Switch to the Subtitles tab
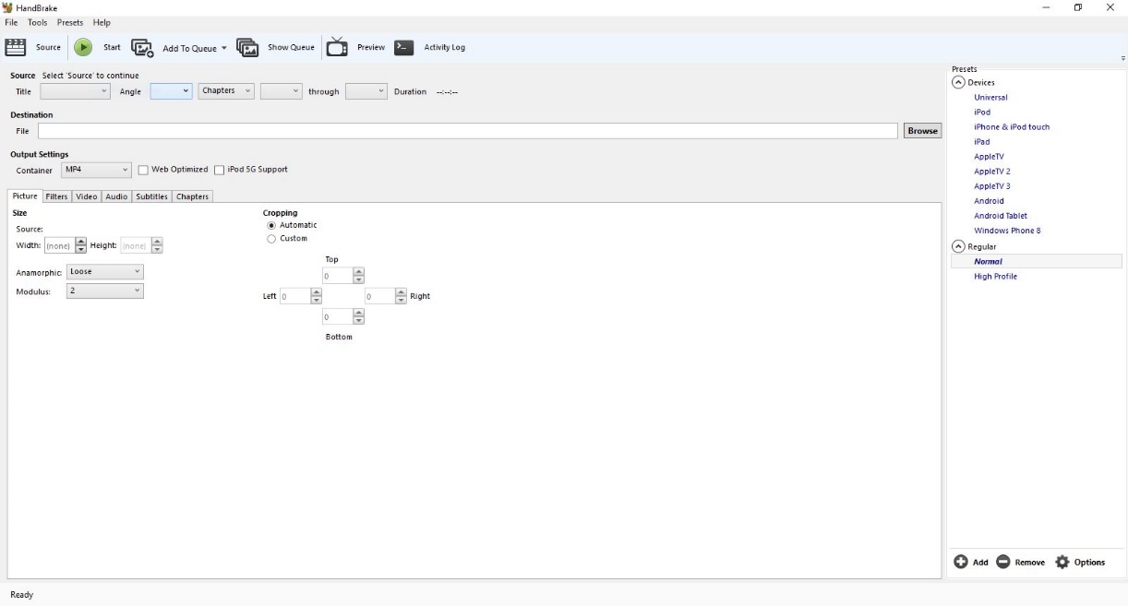The image size is (1128, 606). point(151,196)
